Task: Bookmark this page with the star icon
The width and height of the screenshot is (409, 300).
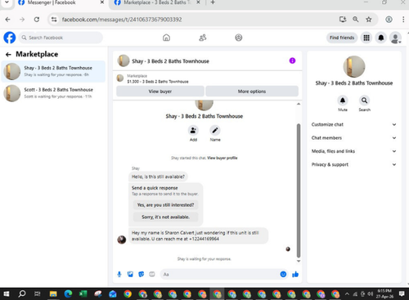Action: point(369,20)
